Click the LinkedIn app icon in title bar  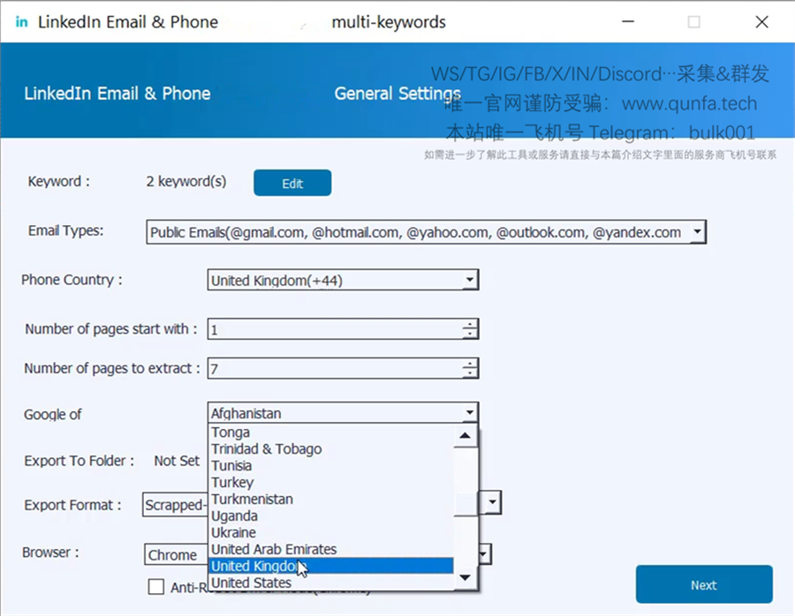tap(21, 22)
